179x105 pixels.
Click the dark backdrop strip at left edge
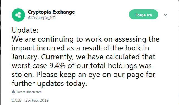0,53
